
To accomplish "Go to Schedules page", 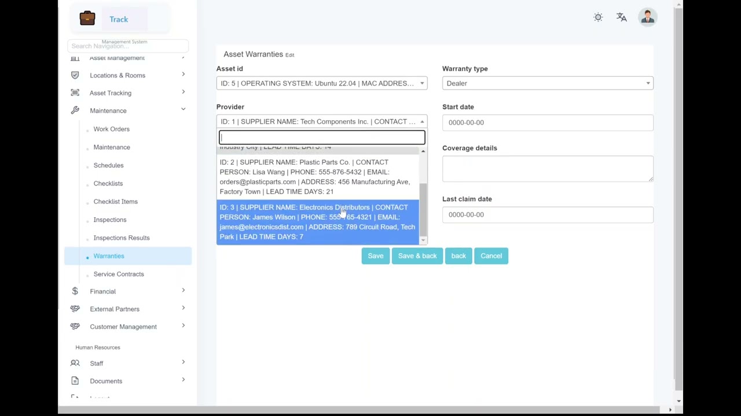I will [x=108, y=165].
